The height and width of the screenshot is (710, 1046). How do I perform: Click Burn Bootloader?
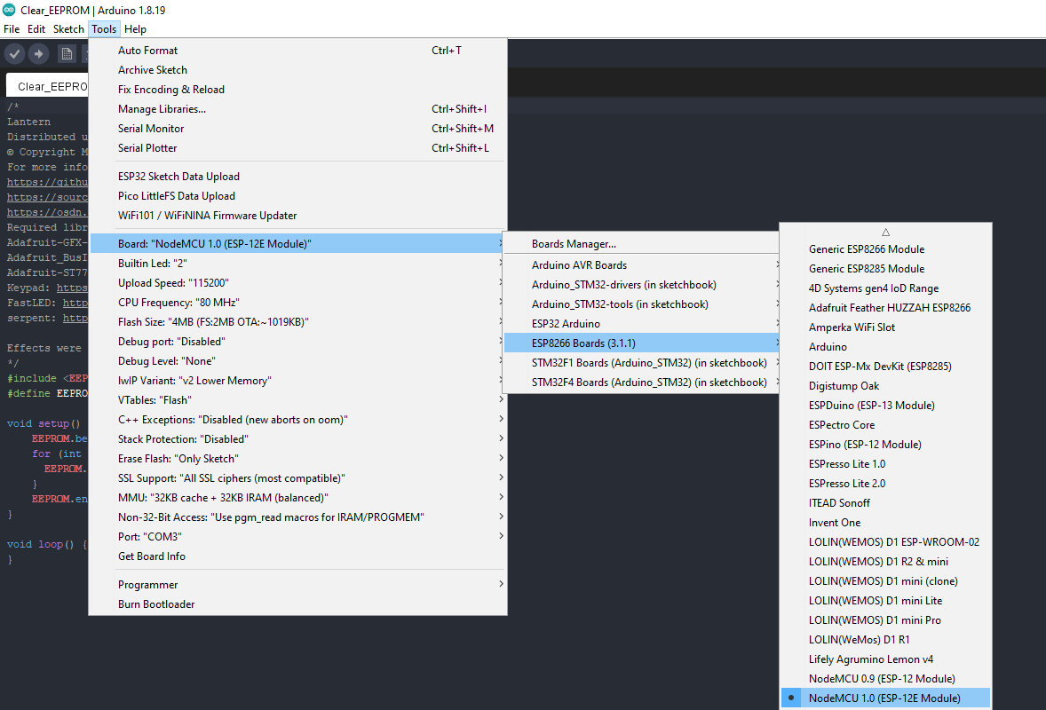pyautogui.click(x=156, y=604)
